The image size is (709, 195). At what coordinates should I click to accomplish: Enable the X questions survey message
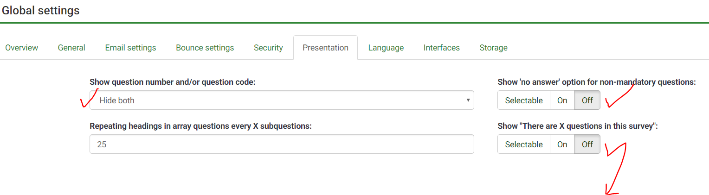point(562,144)
